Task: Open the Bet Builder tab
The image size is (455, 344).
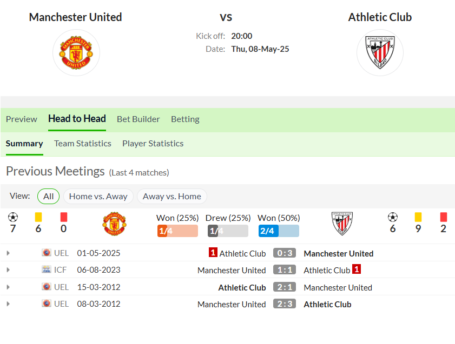Action: (x=138, y=119)
